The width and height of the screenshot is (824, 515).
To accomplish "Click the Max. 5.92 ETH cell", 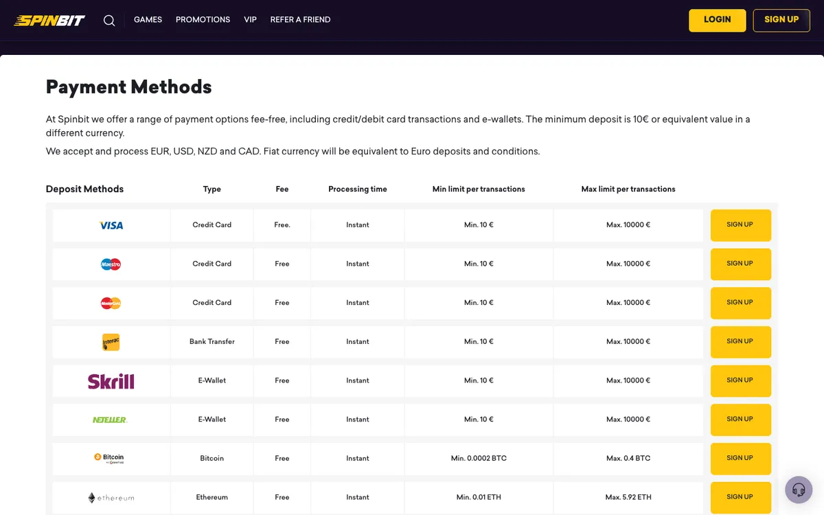I will pos(628,497).
